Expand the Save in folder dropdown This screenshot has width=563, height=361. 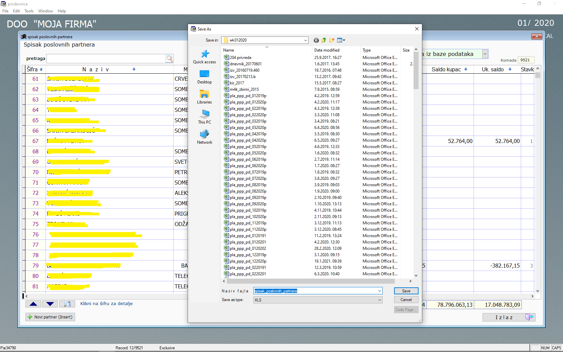coord(305,40)
